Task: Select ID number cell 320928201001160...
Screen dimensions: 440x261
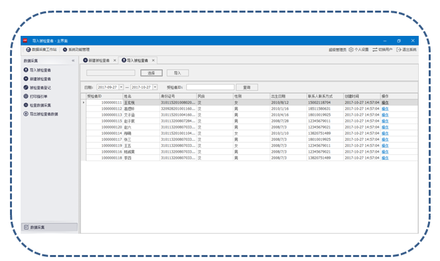Action: [178, 109]
